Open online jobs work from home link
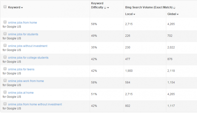Image resolution: width=197 pixels, height=113 pixels. point(26,81)
